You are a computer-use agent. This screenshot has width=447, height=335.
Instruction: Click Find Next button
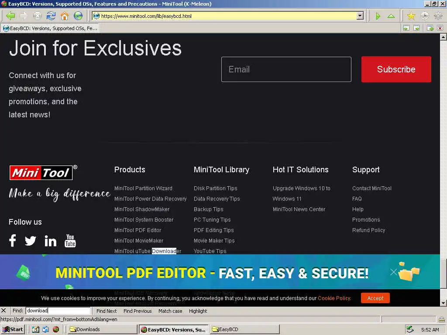pos(107,311)
